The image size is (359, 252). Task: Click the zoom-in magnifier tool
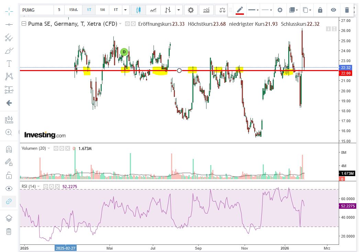[9, 132]
